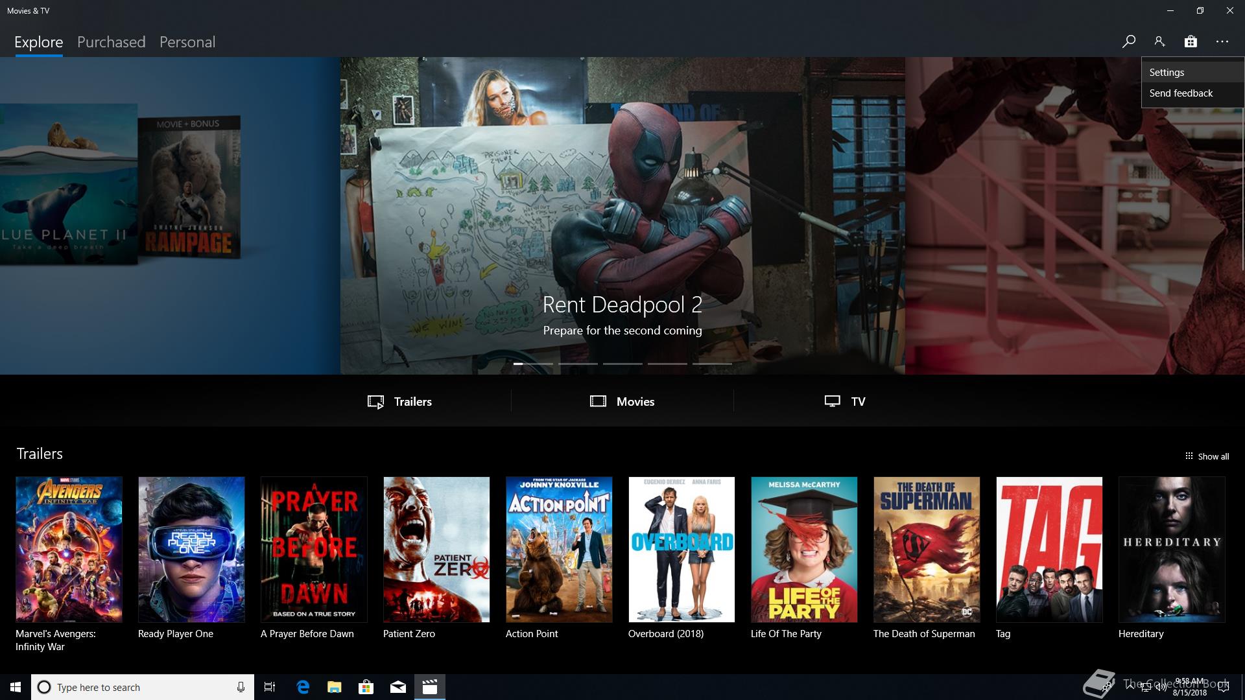The image size is (1245, 700).
Task: Switch to the Explore tab
Action: coord(39,42)
